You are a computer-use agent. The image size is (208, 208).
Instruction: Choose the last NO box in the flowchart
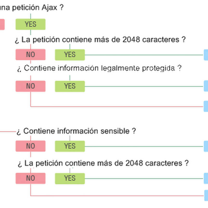click(x=30, y=178)
